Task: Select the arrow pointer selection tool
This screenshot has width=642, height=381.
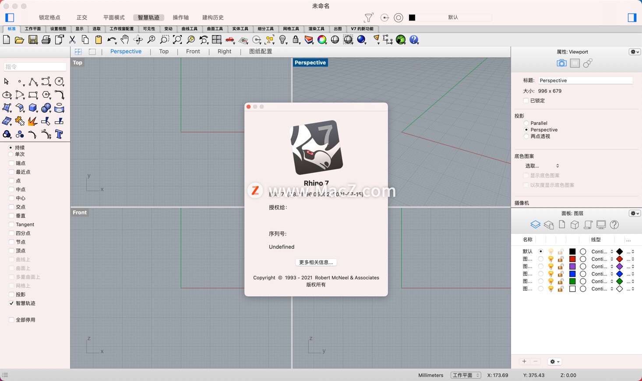Action: coord(7,81)
